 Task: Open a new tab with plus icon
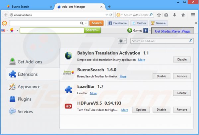tap(109, 6)
